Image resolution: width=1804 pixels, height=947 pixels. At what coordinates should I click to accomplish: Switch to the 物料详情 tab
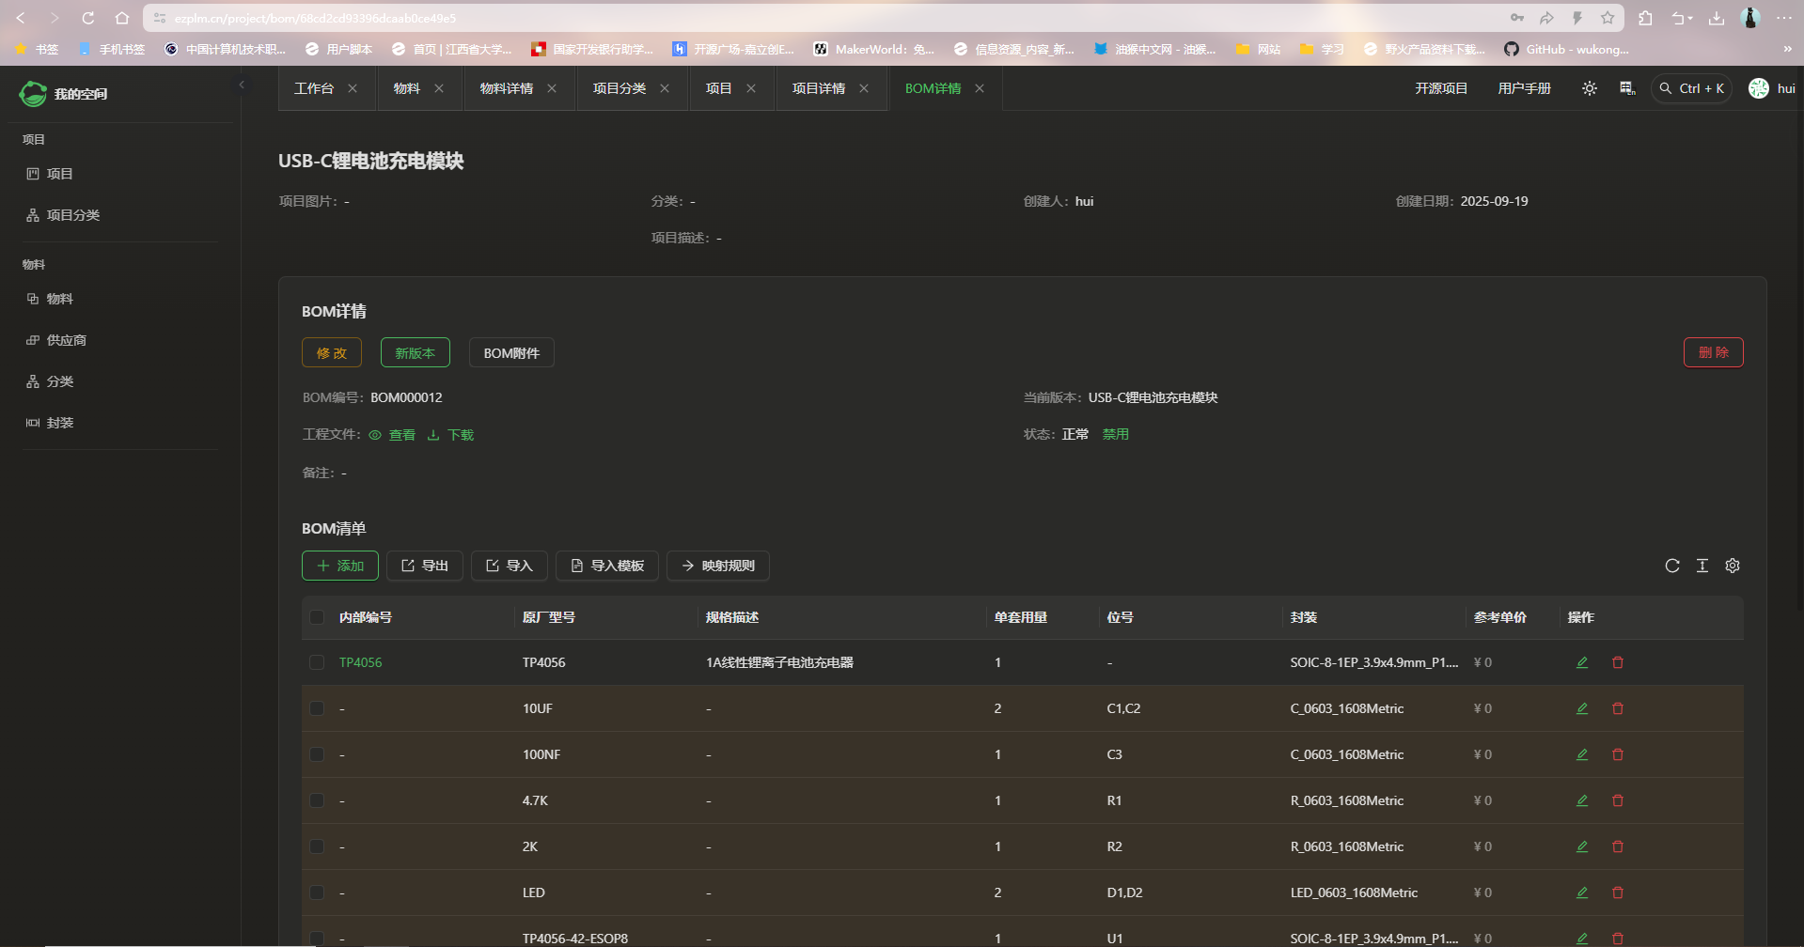pos(506,88)
